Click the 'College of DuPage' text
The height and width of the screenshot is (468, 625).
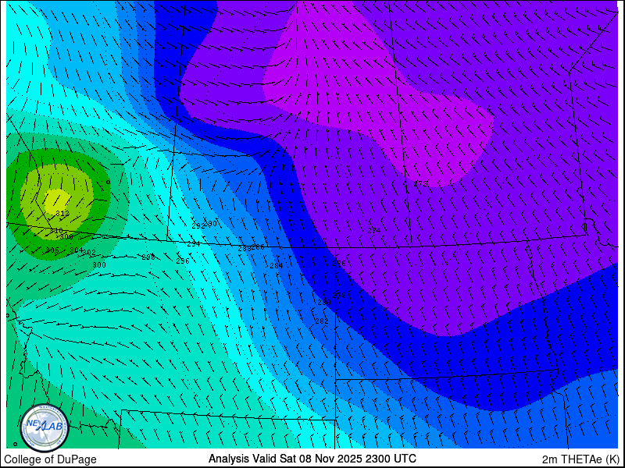[50, 459]
